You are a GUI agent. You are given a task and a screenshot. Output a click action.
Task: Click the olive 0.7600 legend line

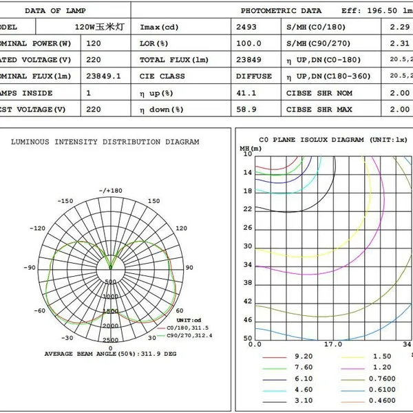(352, 380)
